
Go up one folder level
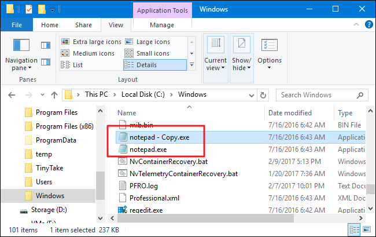pyautogui.click(x=54, y=96)
